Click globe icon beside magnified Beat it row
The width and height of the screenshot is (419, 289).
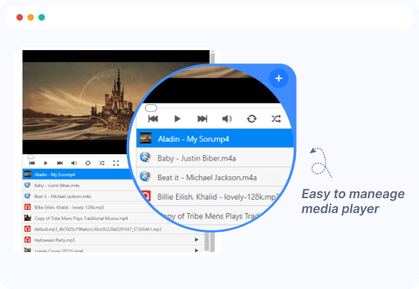coord(146,177)
